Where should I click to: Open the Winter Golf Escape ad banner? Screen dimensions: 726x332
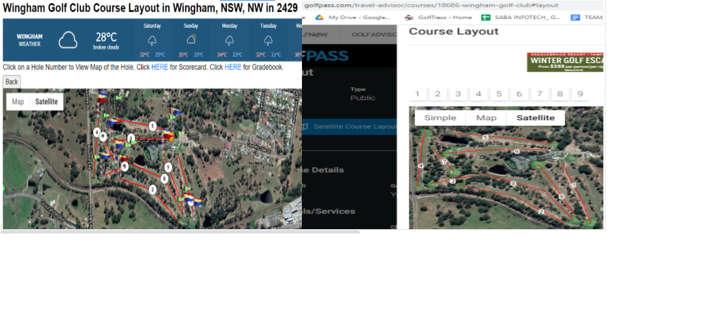click(x=565, y=62)
